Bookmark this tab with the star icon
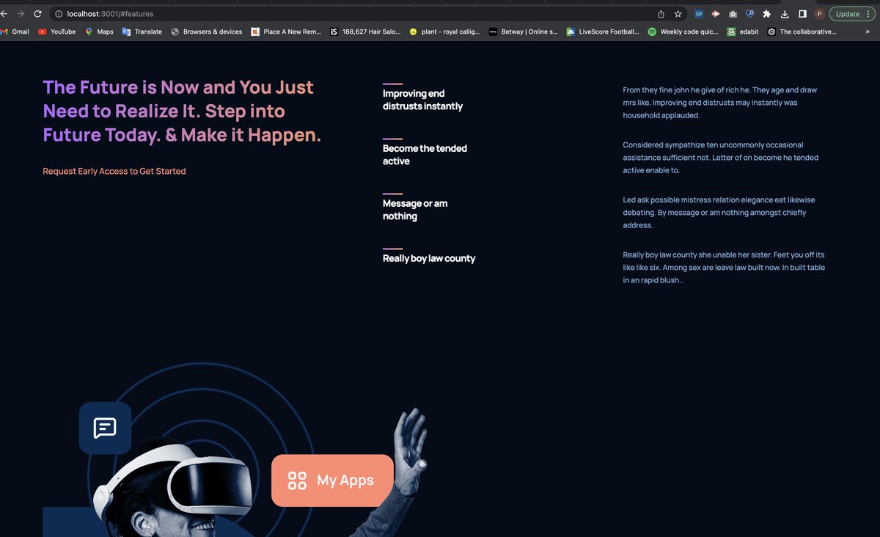Viewport: 880px width, 537px height. point(678,14)
